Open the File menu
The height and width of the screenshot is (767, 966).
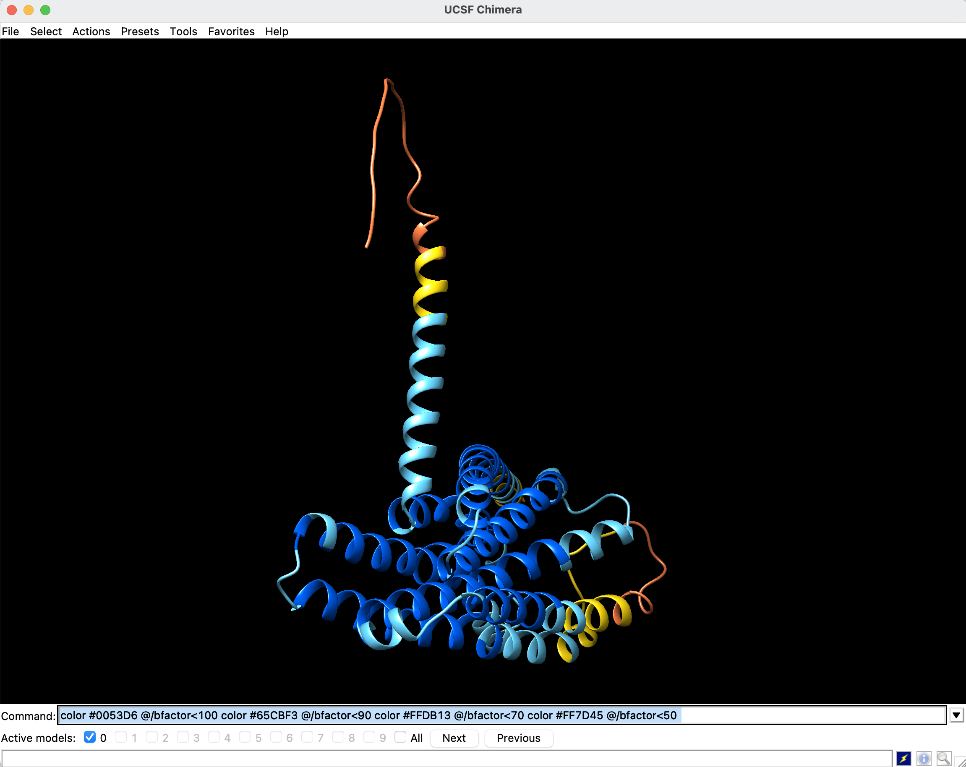point(10,31)
